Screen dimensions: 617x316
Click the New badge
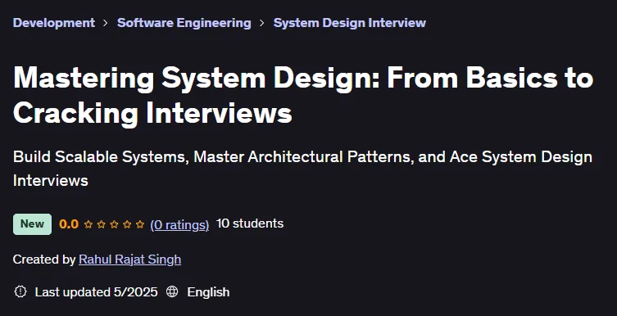[x=32, y=224]
